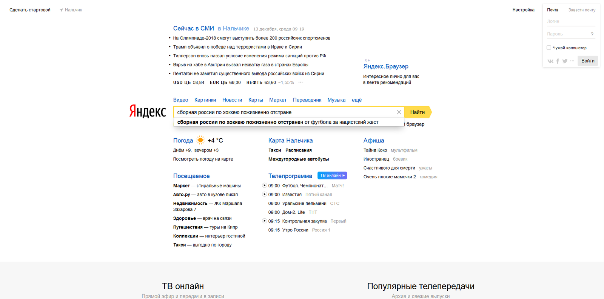Open the Карты tab
The image size is (604, 299).
pyautogui.click(x=256, y=100)
